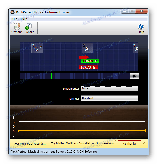Click the 'For multi-track recordi...' promo text
Image resolution: width=158 pixels, height=164 pixels.
tap(30, 144)
